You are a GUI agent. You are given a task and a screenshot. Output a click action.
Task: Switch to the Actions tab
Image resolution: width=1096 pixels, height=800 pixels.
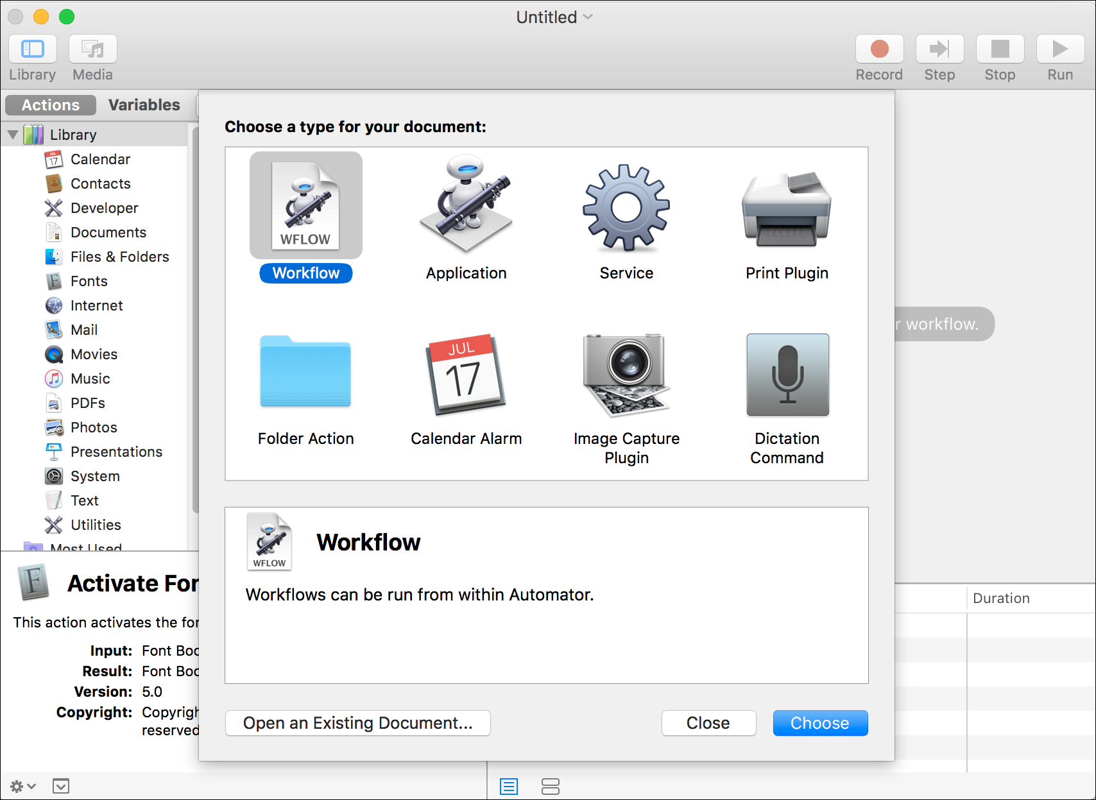point(51,105)
